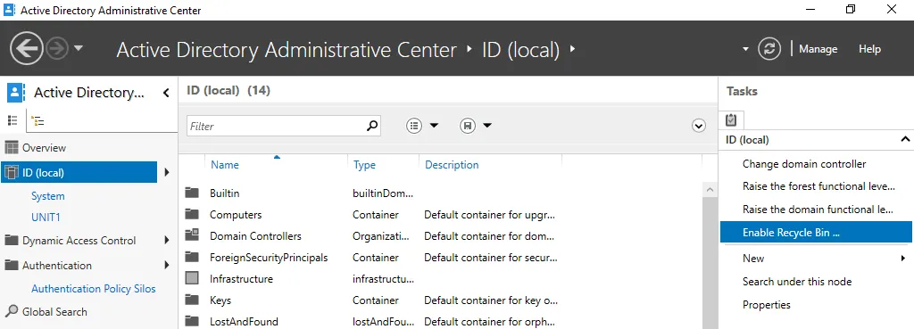Collapse the ID (local) tasks section

click(x=905, y=139)
